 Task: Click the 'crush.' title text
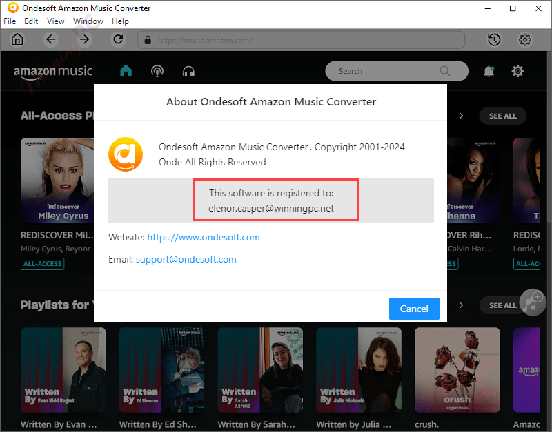tap(426, 424)
